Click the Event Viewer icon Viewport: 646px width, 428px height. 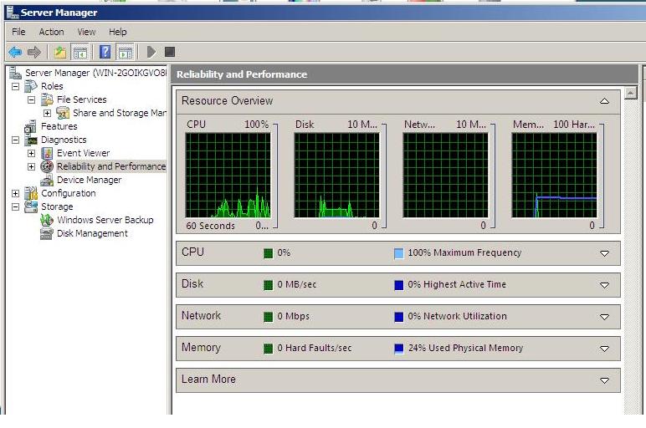click(47, 153)
